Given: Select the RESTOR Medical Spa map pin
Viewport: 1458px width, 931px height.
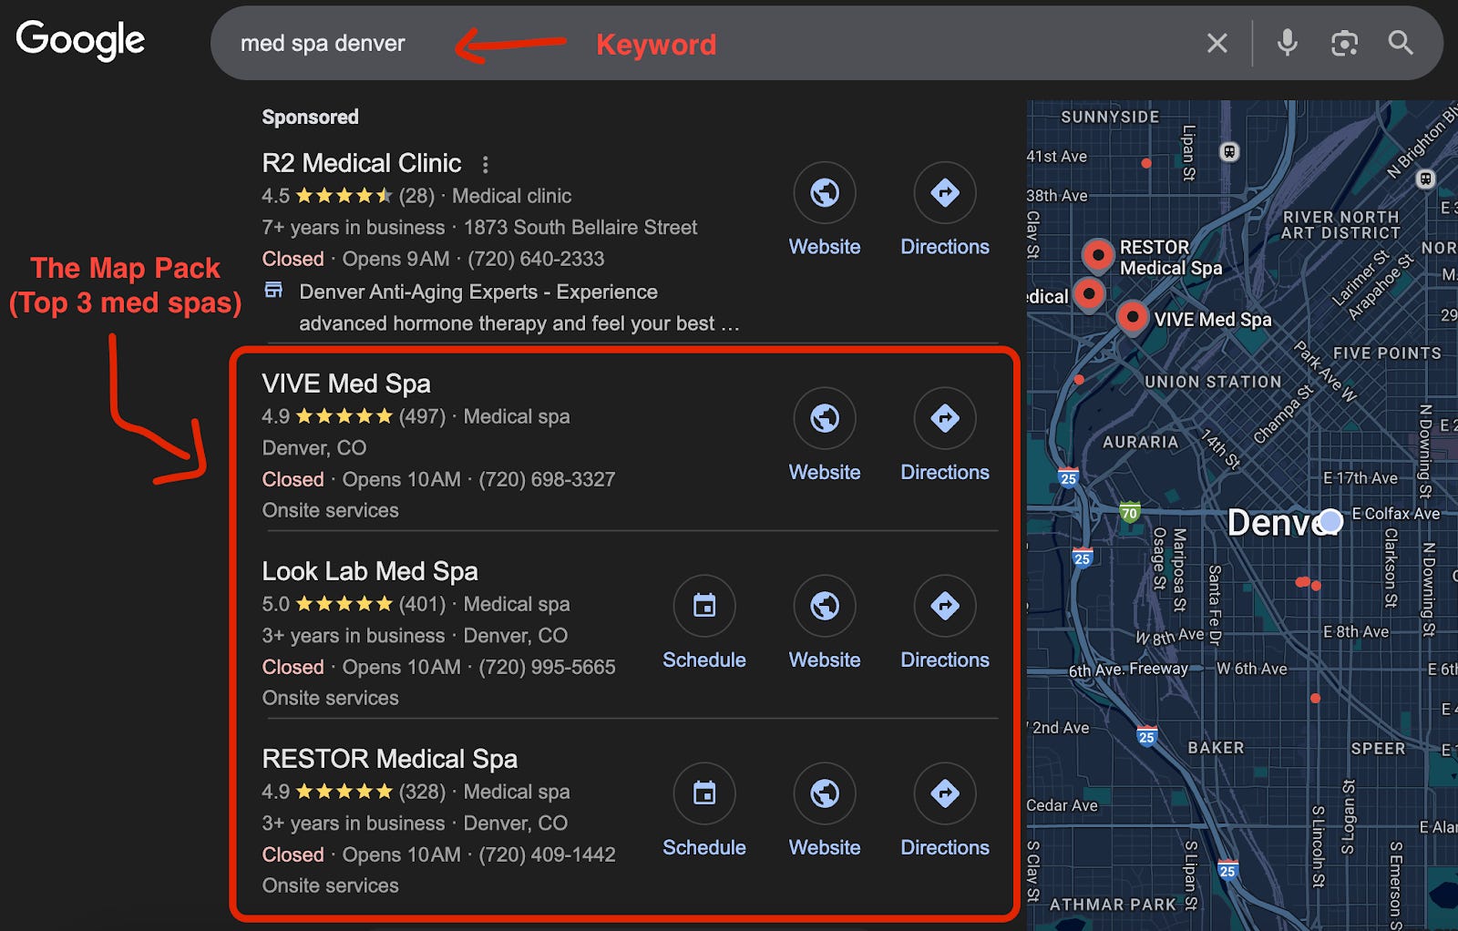Looking at the screenshot, I should pyautogui.click(x=1098, y=256).
